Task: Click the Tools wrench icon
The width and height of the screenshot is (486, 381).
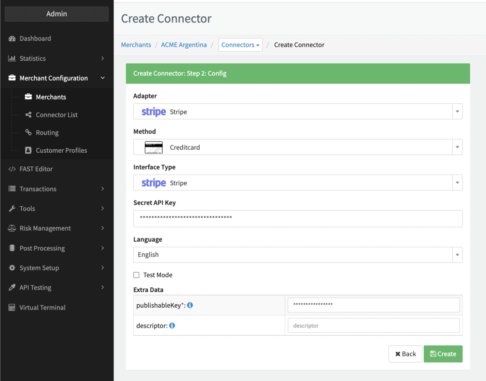Action: (11, 208)
